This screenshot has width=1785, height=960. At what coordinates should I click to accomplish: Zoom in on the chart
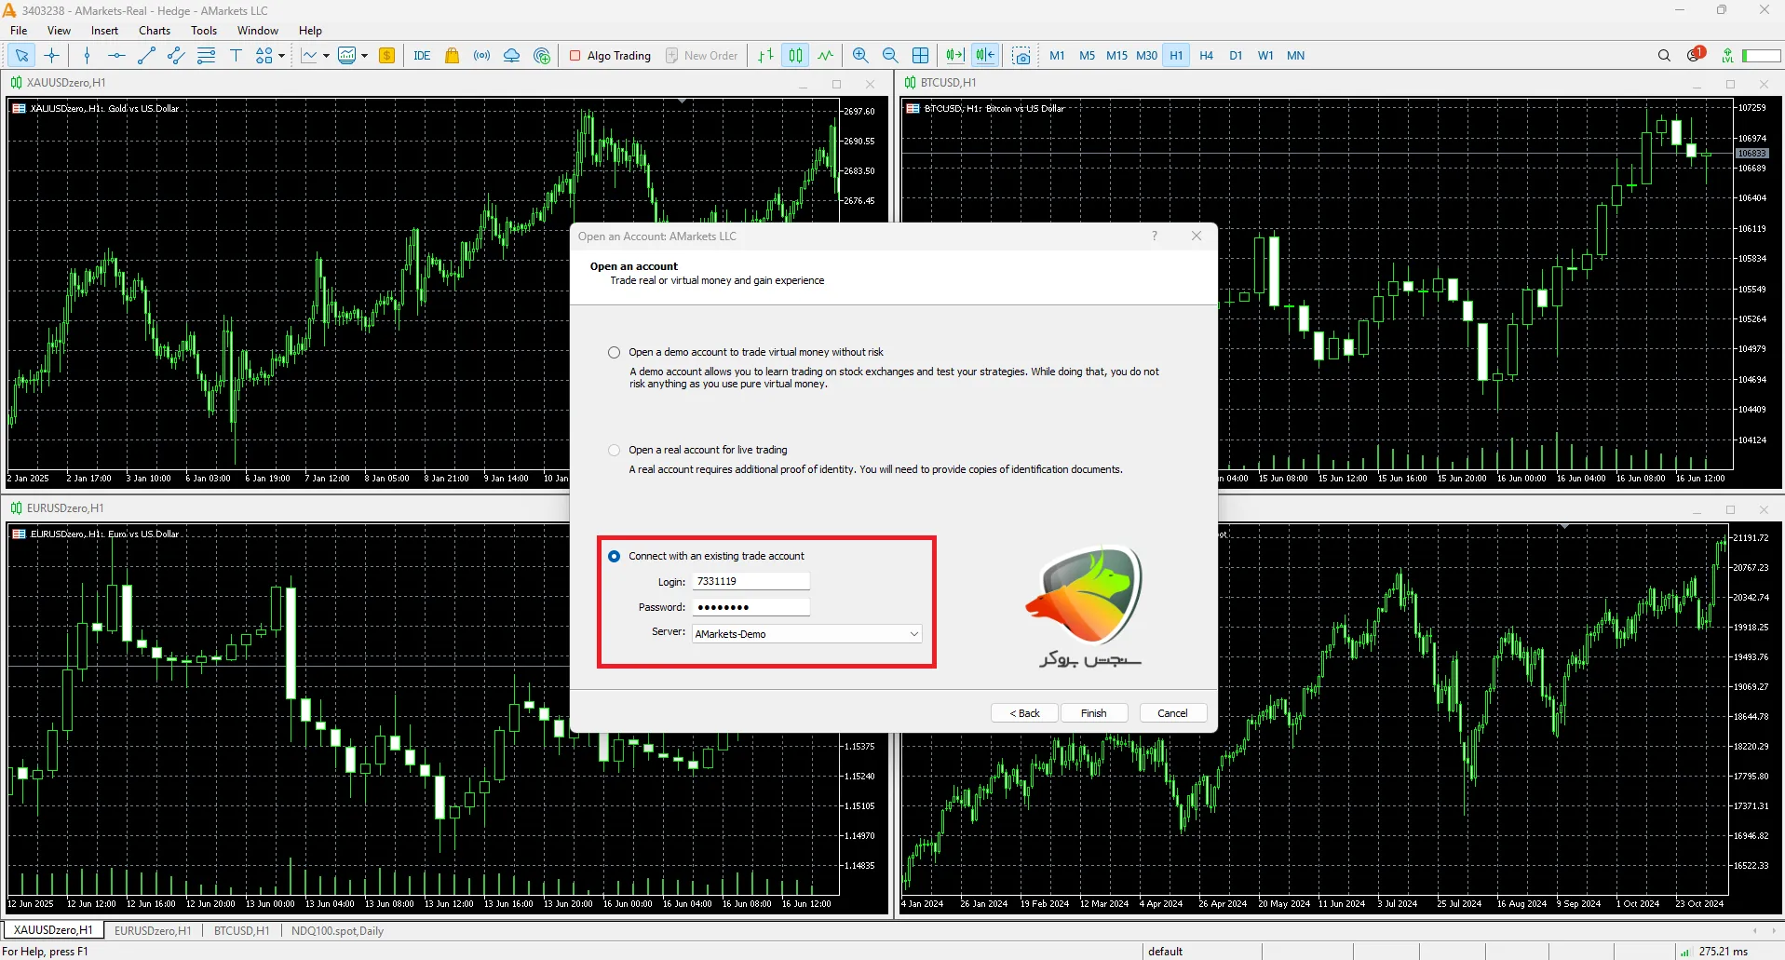[x=860, y=56]
